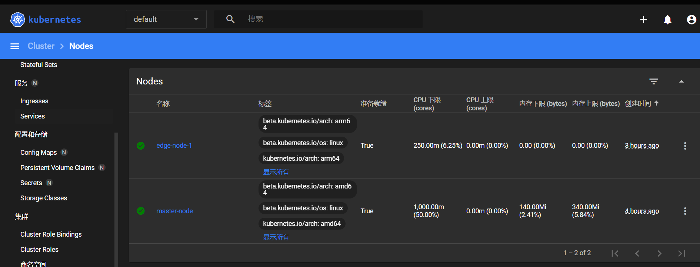700x267 pixels.
Task: Click the 340.00Mi (5.84%) memory value
Action: click(586, 211)
